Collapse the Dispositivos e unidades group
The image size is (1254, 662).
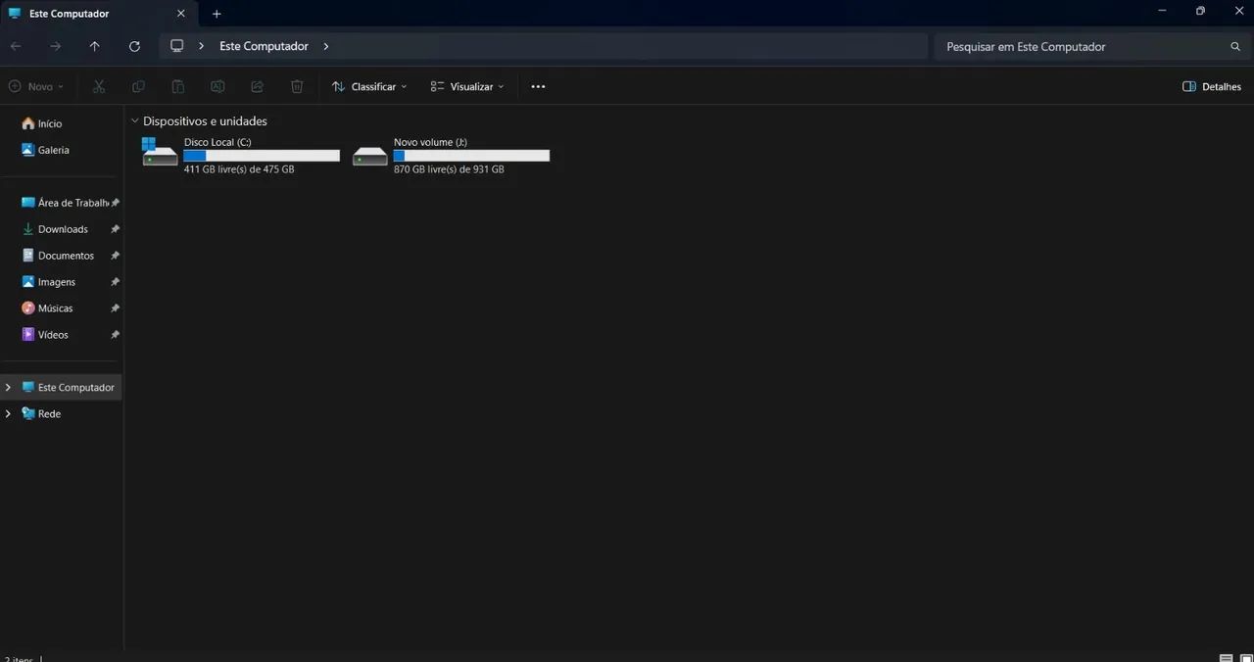pos(134,121)
